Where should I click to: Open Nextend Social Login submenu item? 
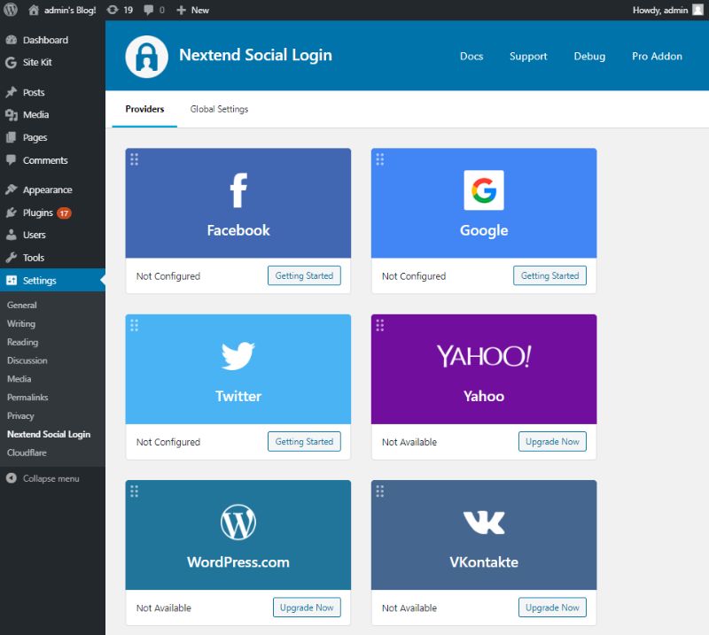click(49, 434)
